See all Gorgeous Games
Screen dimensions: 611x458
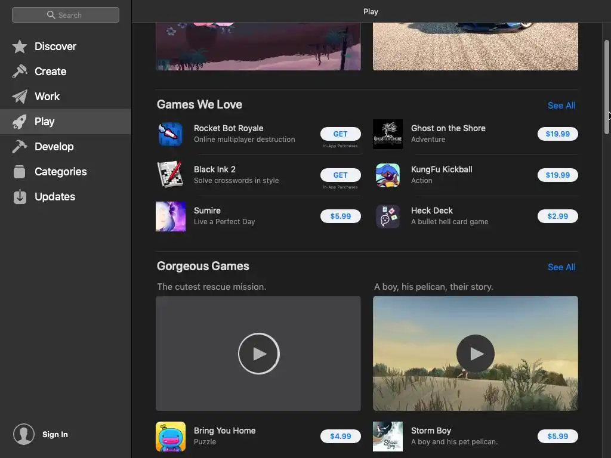tap(561, 267)
